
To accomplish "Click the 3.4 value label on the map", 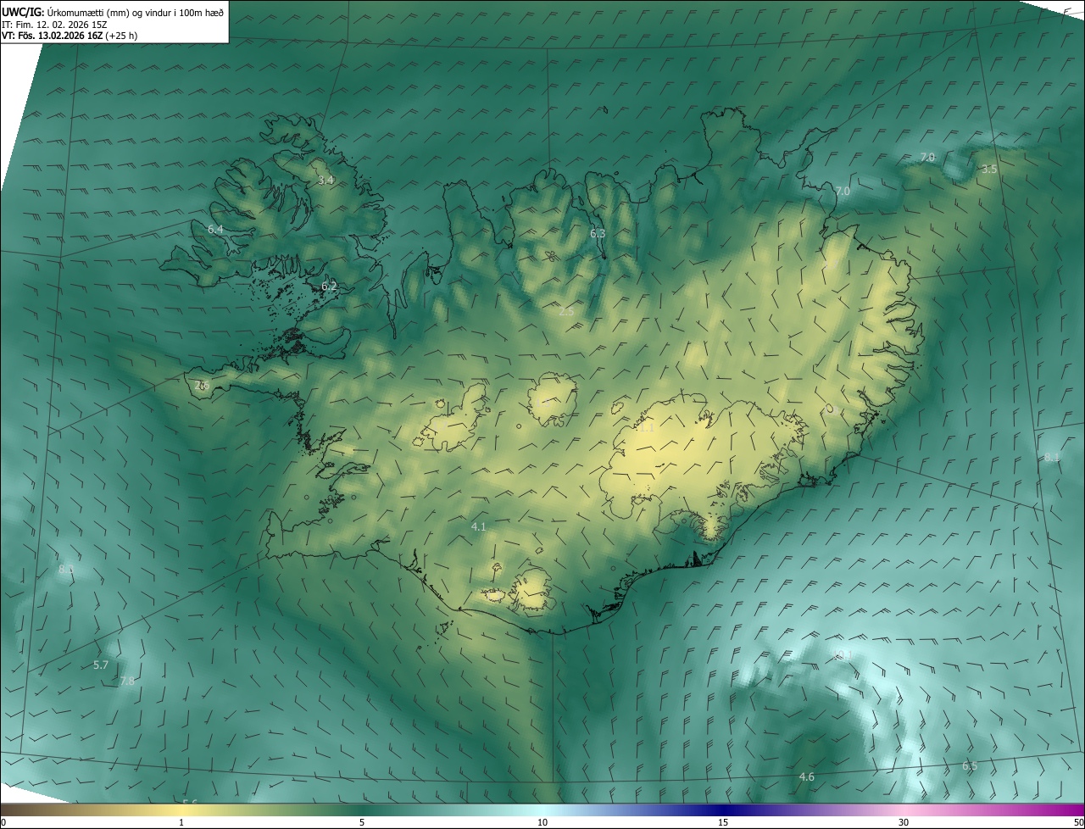I will 325,181.
